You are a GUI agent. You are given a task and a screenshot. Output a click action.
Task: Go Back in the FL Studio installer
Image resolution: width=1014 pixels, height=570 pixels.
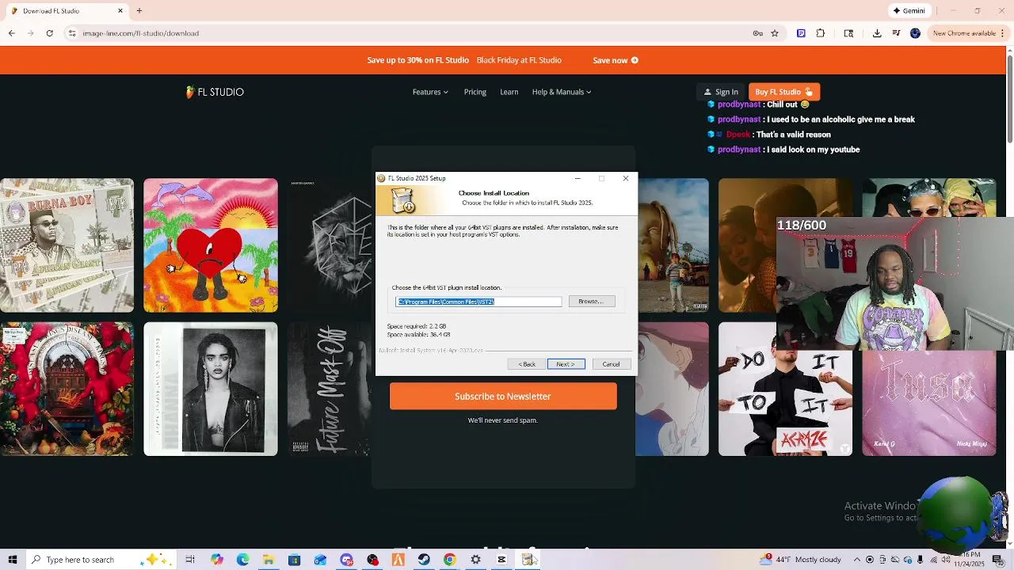[x=527, y=364]
